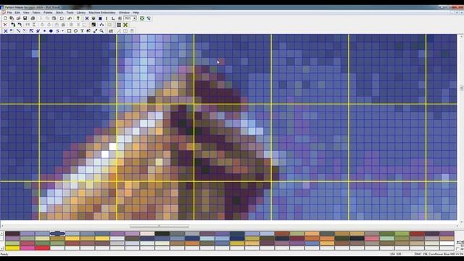
Task: Click the green magnifier icon in top toolbar
Action: tap(149, 18)
